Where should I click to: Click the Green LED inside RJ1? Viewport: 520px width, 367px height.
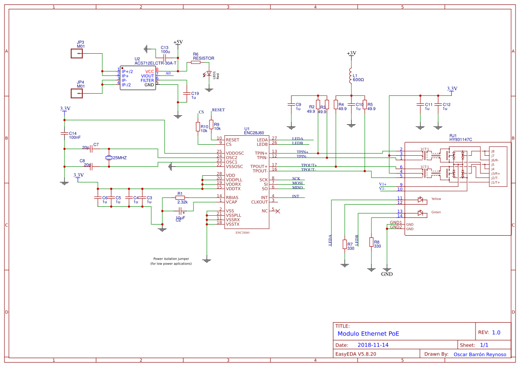[x=420, y=213]
